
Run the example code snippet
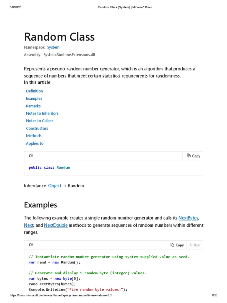[195, 245]
